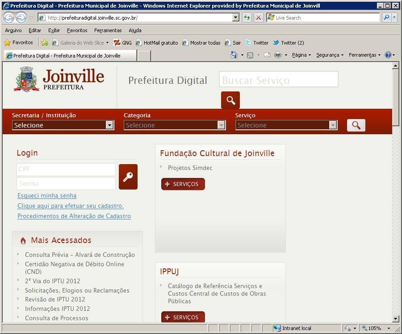Open the Ferramentas menu in menu bar

tap(108, 30)
